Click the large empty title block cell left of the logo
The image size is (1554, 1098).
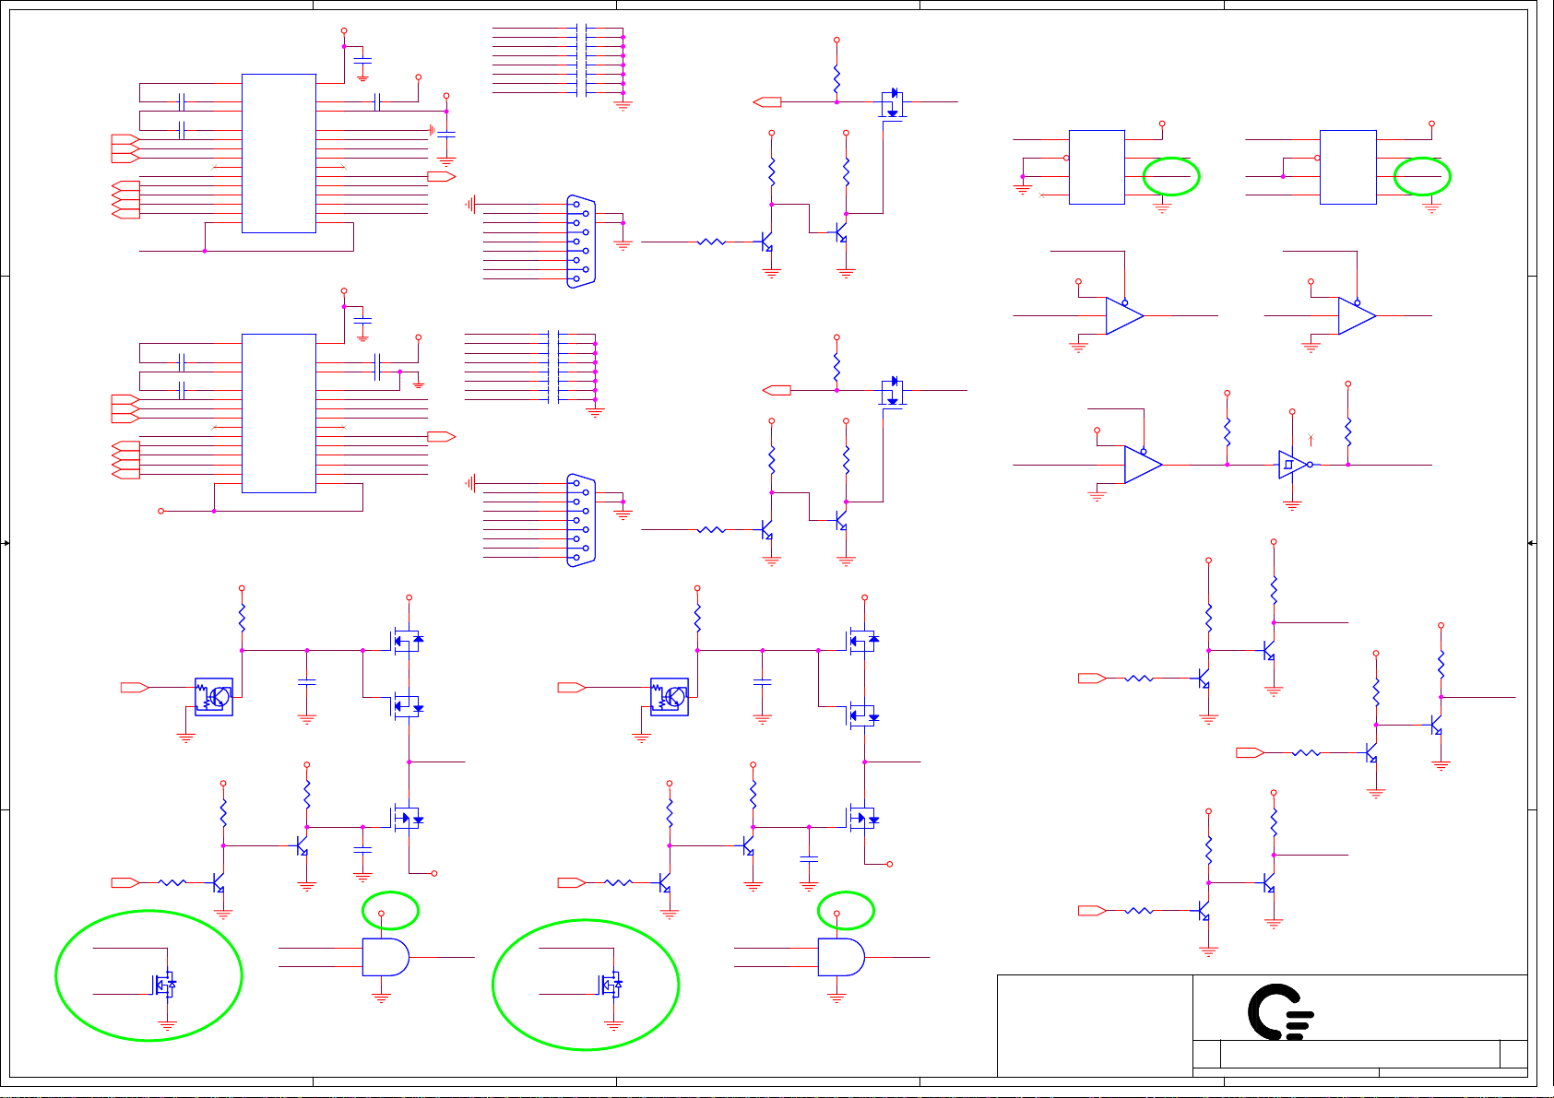point(1095,1025)
